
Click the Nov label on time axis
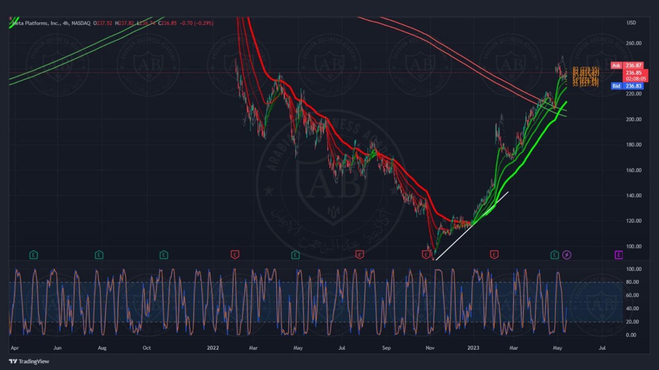430,348
